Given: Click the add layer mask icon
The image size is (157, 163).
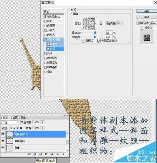Looking at the screenshot, I should (41, 154).
